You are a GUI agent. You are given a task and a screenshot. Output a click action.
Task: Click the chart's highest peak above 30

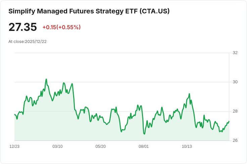pyautogui.click(x=46, y=79)
